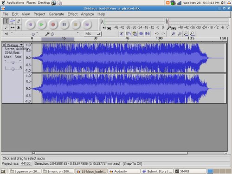
Task: Select the Envelope tool
Action: (13, 21)
